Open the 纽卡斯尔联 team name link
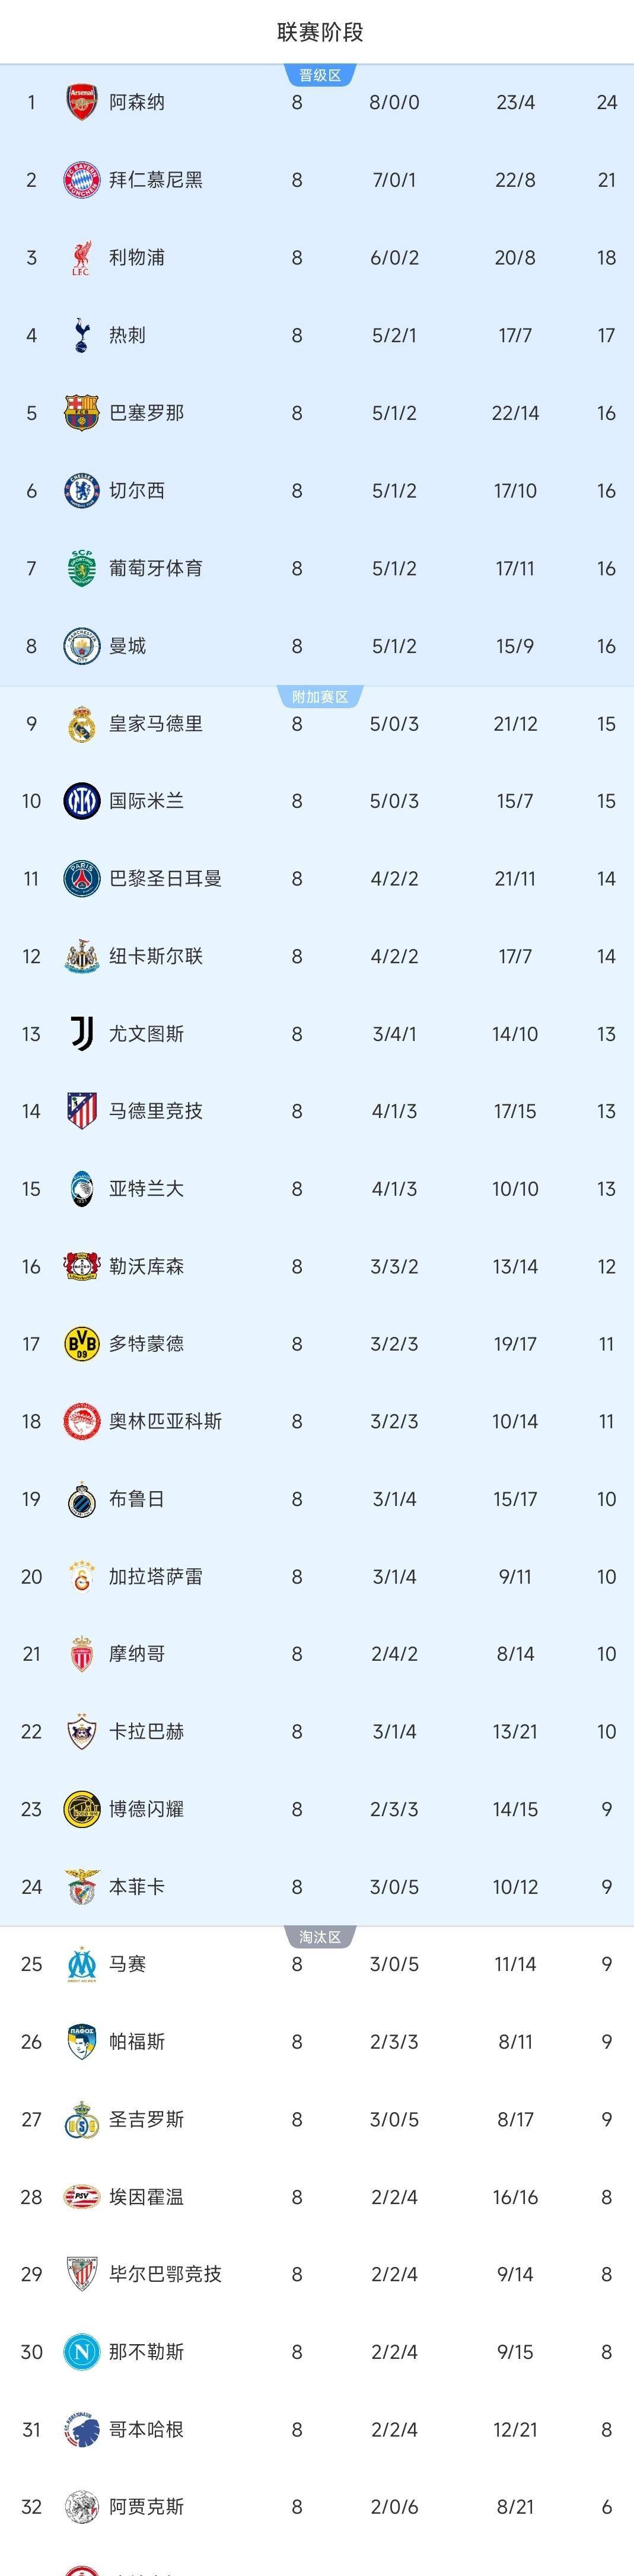Image resolution: width=634 pixels, height=2576 pixels. point(156,956)
